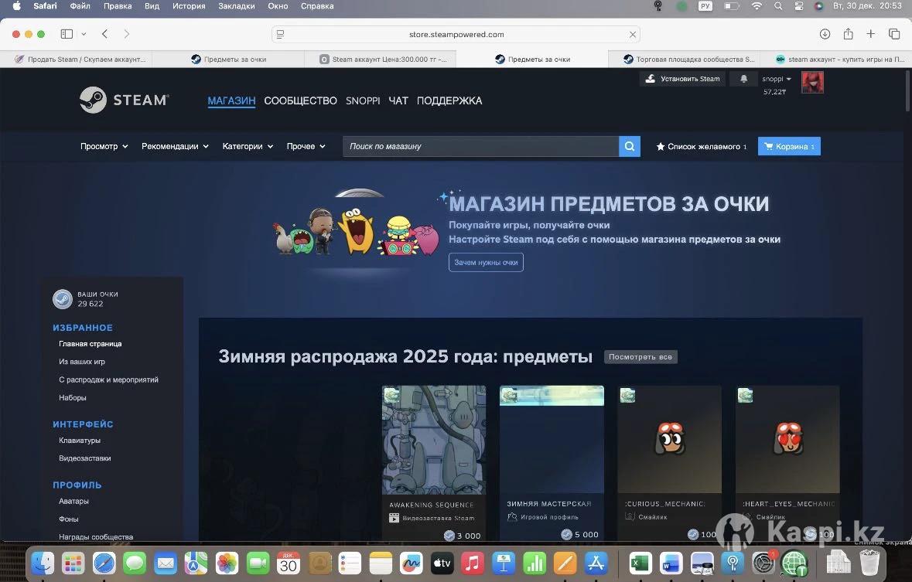
Task: Expand the Просмотр dropdown menu
Action: 104,146
